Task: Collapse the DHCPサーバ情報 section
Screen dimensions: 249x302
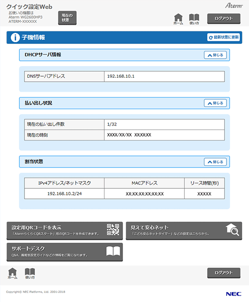Action: pyautogui.click(x=215, y=55)
